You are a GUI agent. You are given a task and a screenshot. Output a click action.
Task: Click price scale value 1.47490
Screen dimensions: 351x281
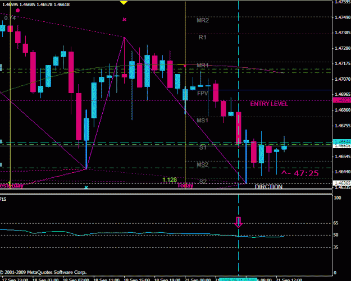click(343, 17)
